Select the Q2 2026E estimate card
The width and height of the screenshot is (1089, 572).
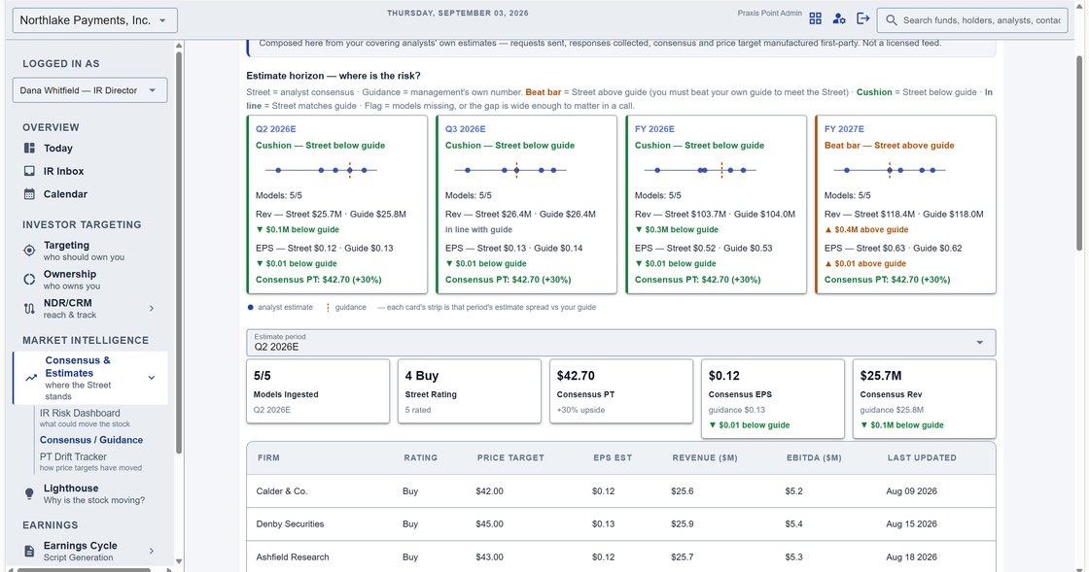336,205
